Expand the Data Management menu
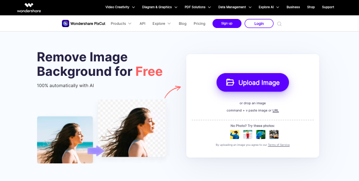The width and height of the screenshot is (359, 181). (x=235, y=7)
